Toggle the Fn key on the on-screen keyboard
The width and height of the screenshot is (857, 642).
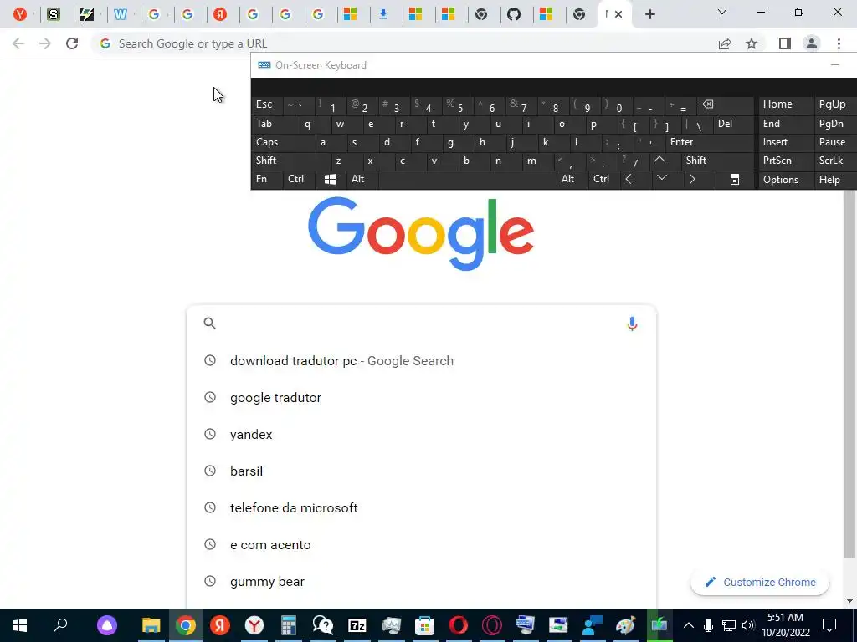point(266,179)
